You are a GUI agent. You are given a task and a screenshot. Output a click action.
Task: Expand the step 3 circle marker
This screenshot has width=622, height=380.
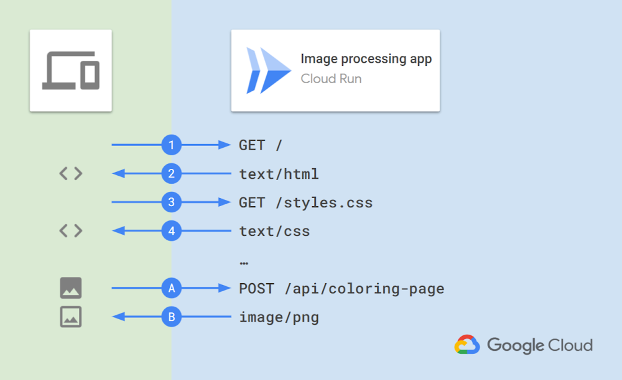[172, 202]
